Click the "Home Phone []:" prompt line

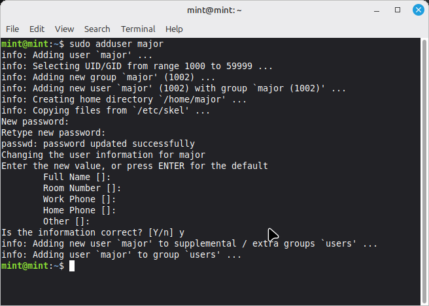click(80, 210)
